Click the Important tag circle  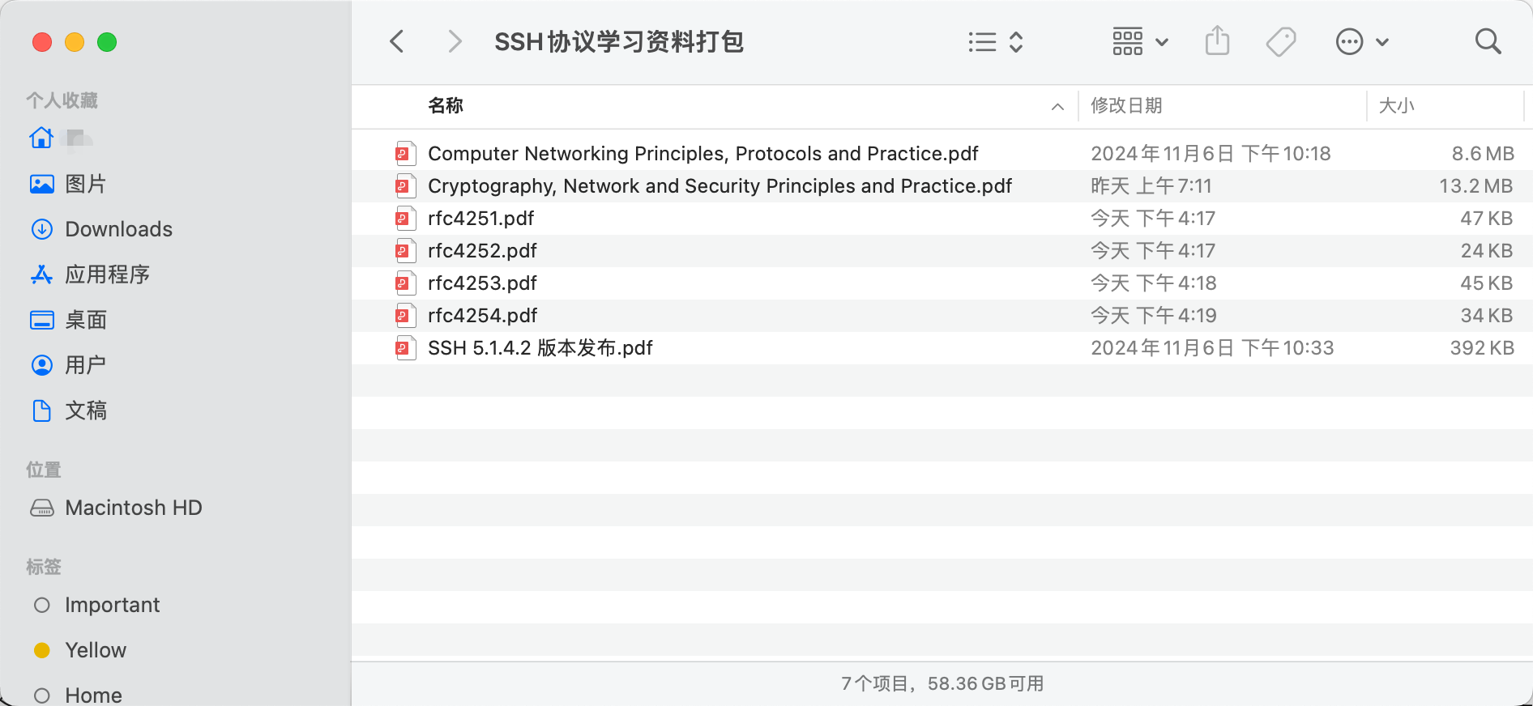pos(42,605)
